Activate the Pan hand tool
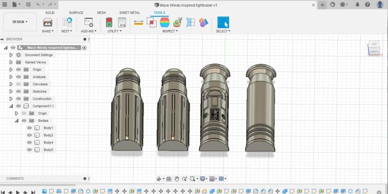 point(177,178)
